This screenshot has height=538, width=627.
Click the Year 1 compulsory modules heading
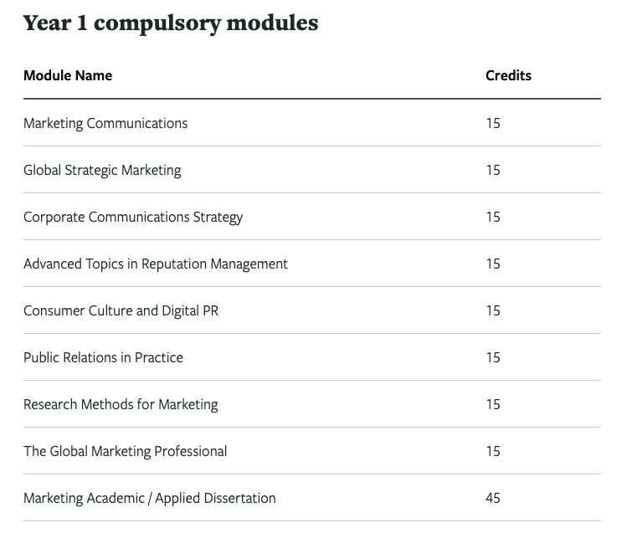pos(171,23)
